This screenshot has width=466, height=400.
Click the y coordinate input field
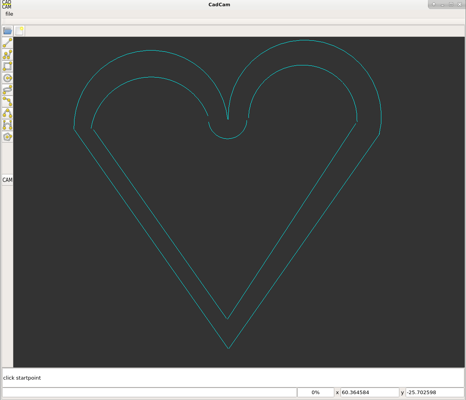tap(435, 392)
